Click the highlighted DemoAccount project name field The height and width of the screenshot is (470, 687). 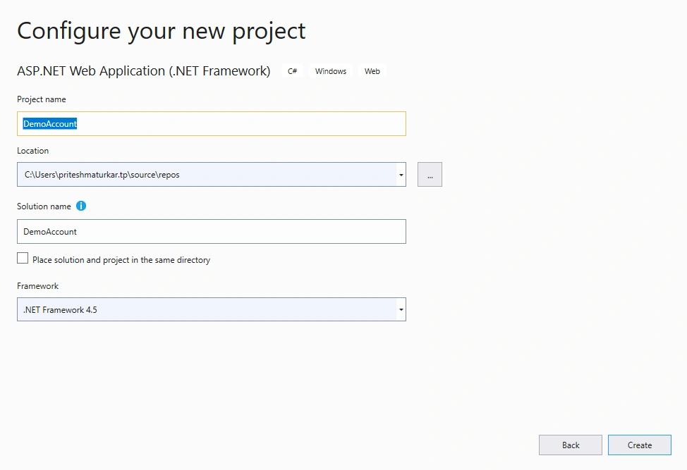[x=211, y=124]
